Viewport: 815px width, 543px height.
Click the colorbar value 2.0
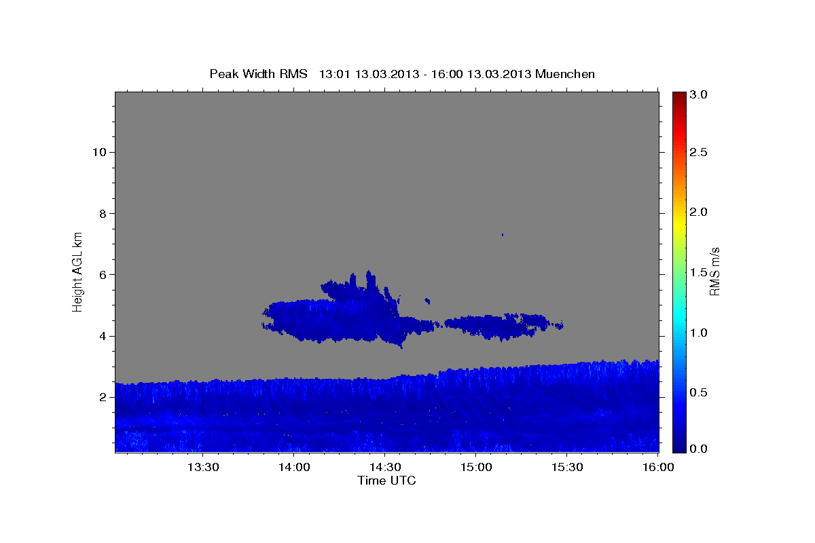pyautogui.click(x=700, y=212)
